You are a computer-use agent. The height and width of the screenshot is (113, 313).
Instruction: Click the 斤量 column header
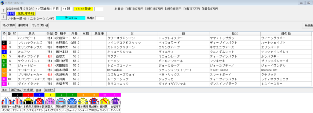pos(75,34)
